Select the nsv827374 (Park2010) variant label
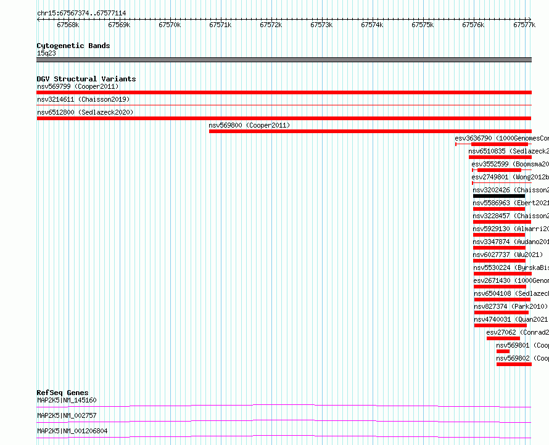 (511, 306)
